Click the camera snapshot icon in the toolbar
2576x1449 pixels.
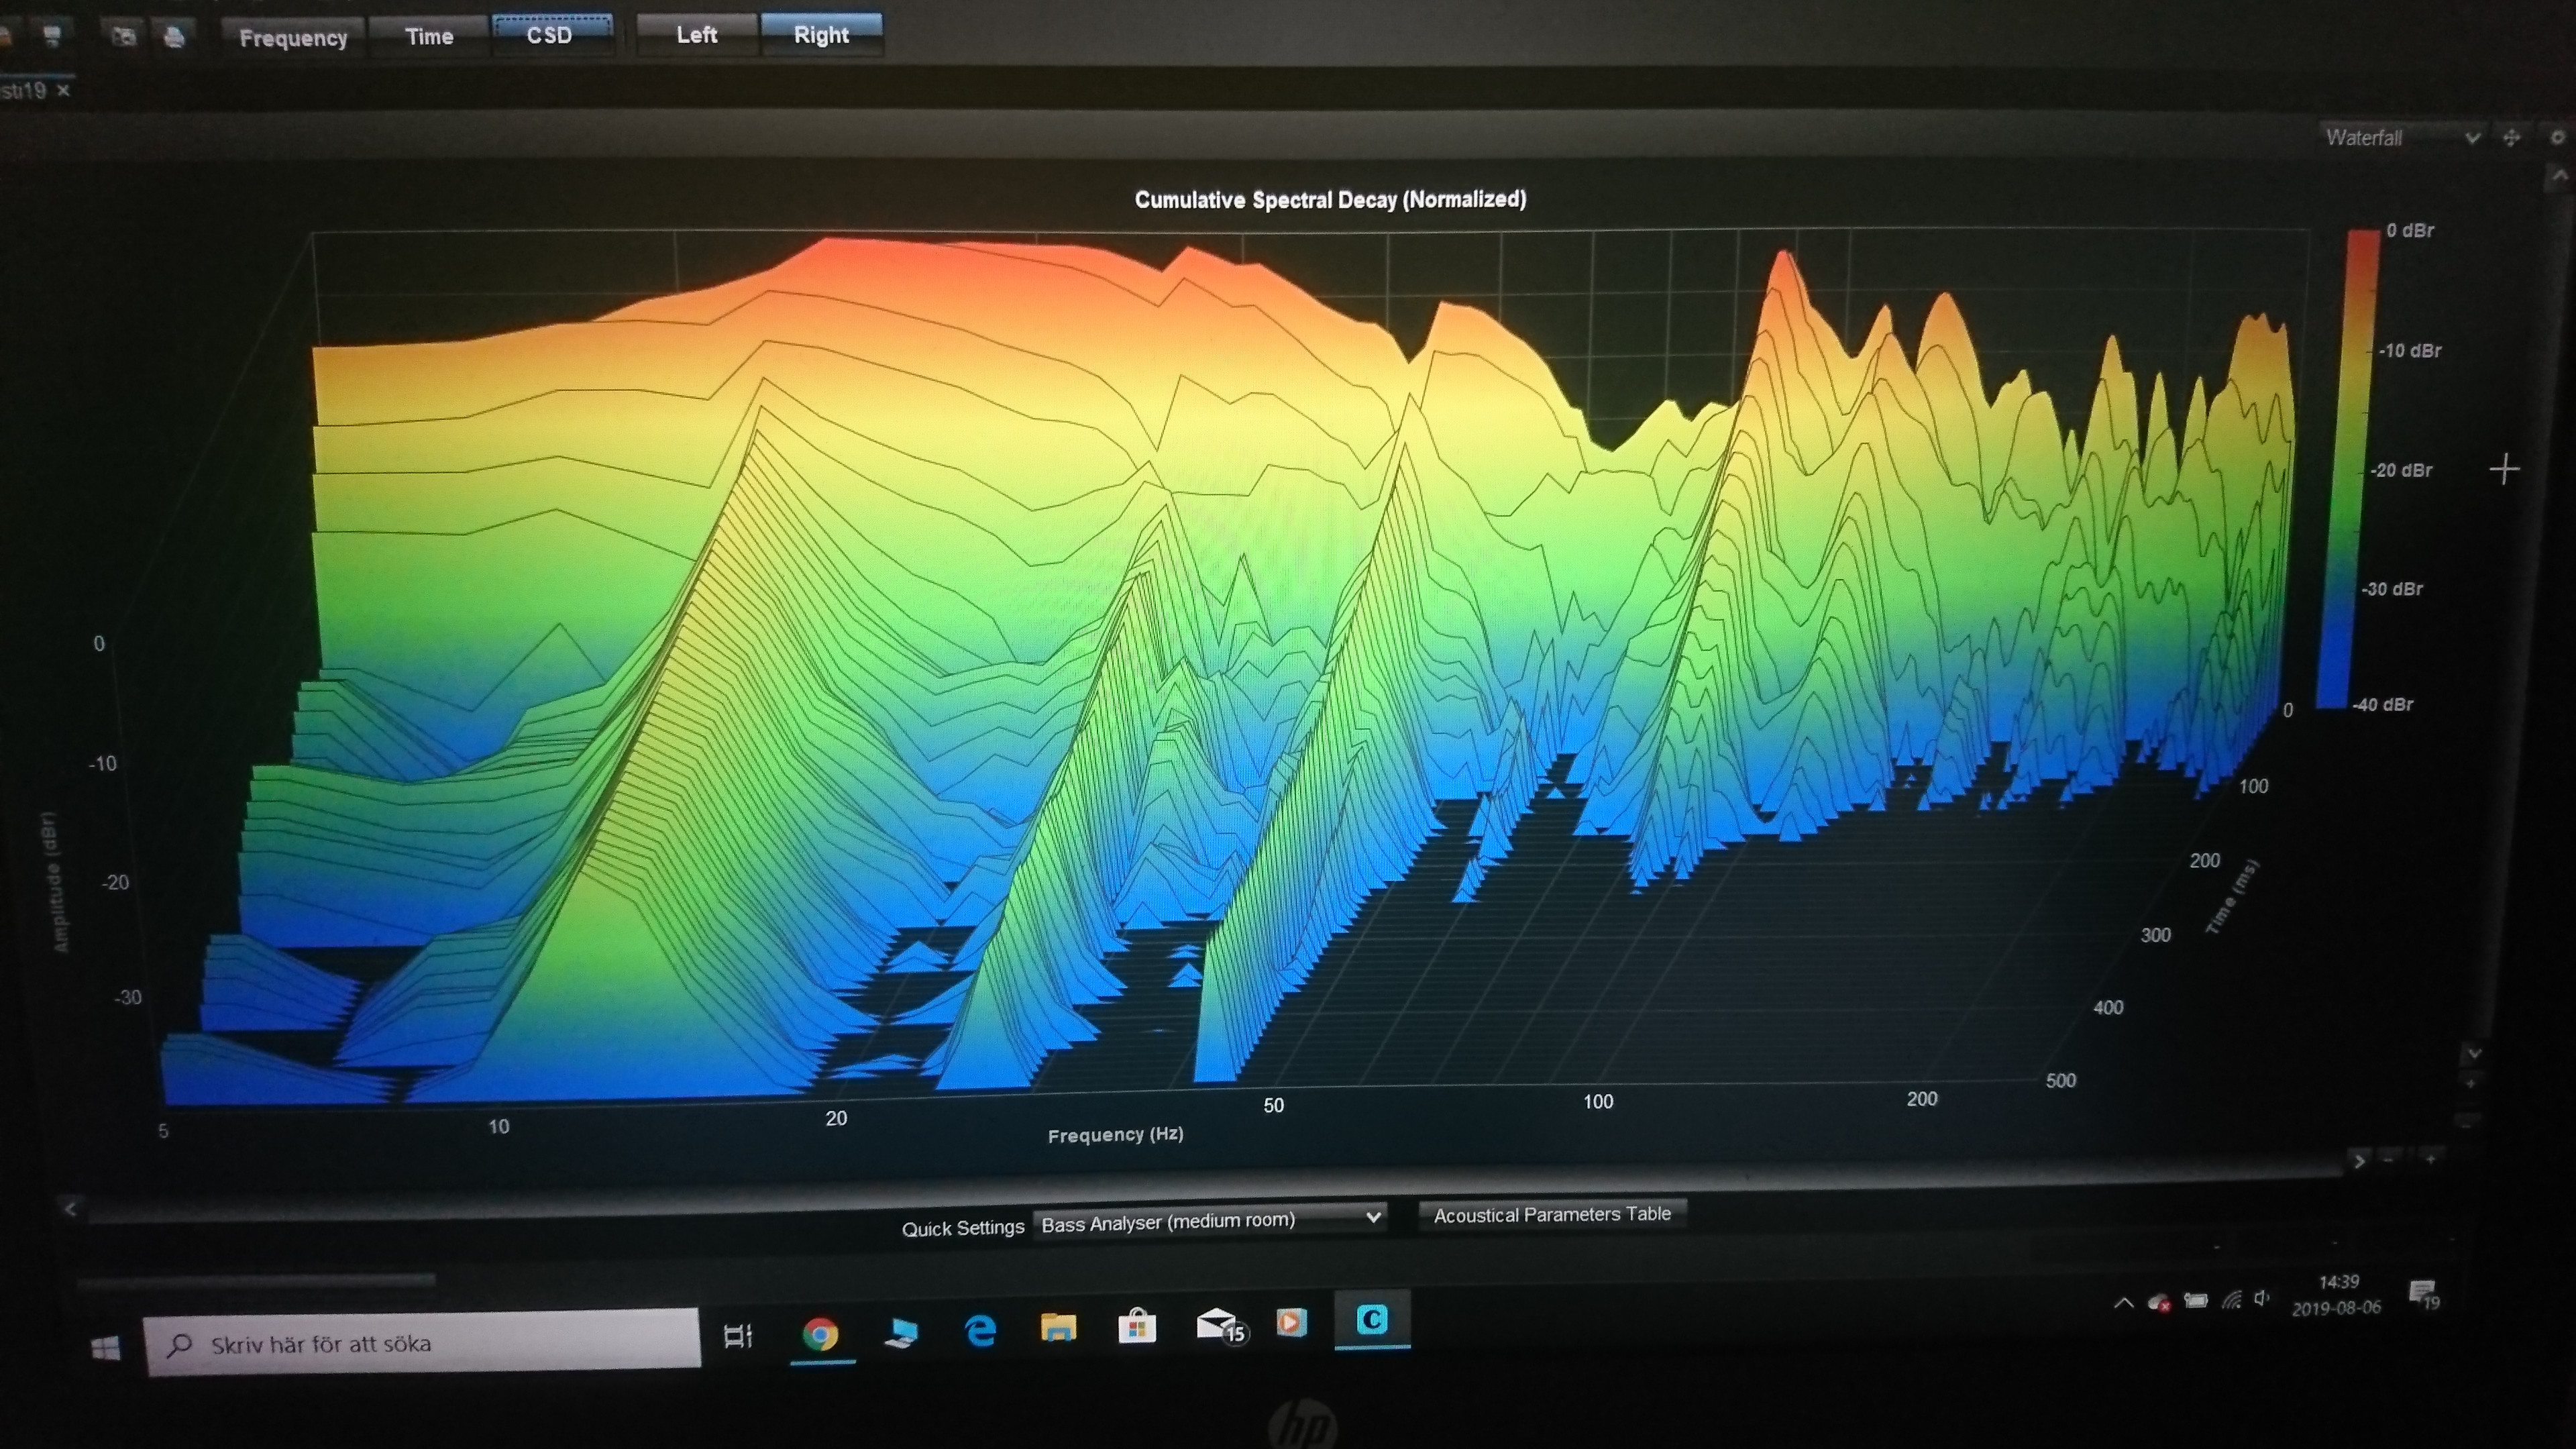pos(124,37)
